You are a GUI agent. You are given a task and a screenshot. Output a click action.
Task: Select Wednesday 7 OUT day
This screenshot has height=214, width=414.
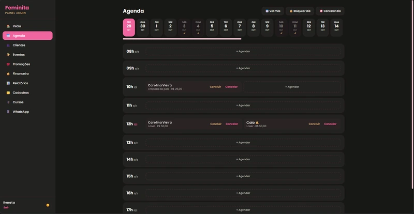pos(240,27)
